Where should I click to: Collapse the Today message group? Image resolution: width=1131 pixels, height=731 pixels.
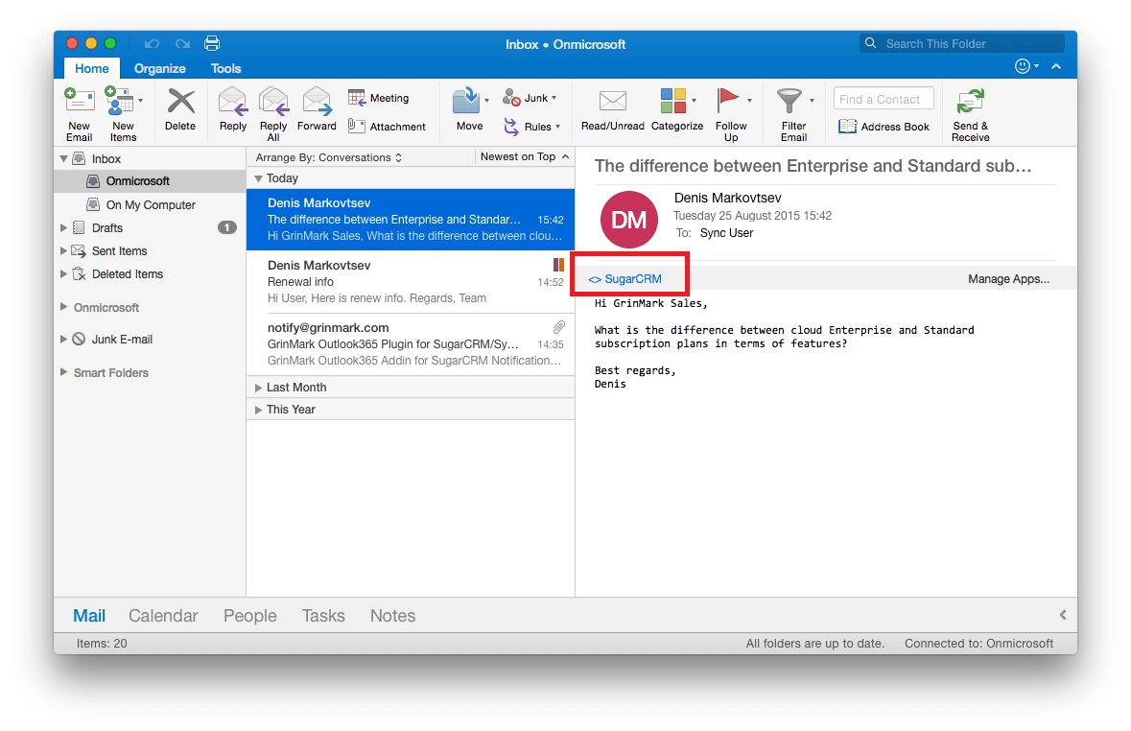click(258, 178)
